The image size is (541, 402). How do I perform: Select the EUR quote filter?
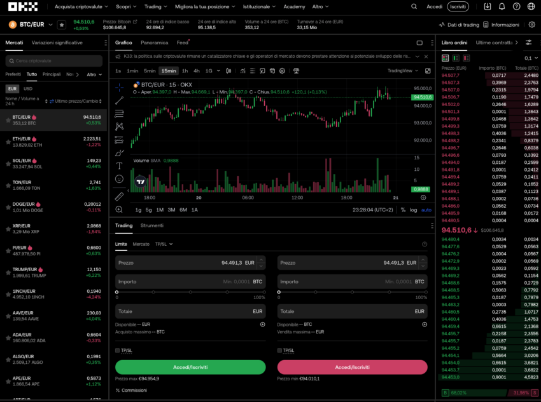13,89
